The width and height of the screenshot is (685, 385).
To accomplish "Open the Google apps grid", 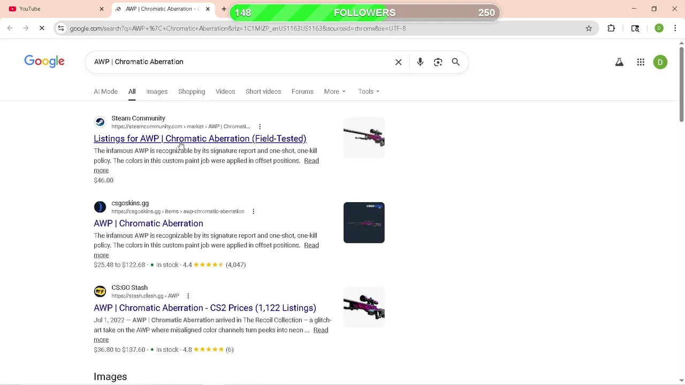I will click(x=641, y=62).
